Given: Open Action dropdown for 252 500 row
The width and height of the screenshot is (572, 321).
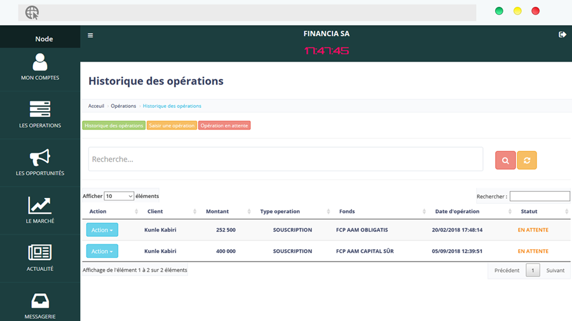Looking at the screenshot, I should pyautogui.click(x=102, y=230).
